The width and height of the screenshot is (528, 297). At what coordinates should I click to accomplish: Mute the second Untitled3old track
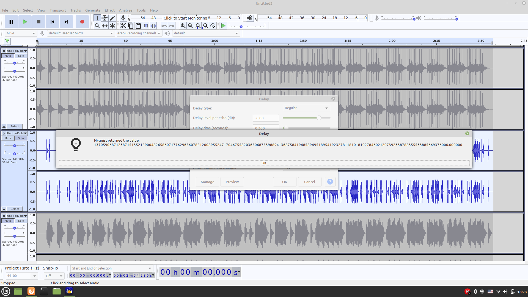pos(8,138)
